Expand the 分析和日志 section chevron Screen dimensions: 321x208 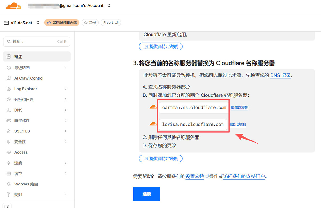tap(65, 99)
